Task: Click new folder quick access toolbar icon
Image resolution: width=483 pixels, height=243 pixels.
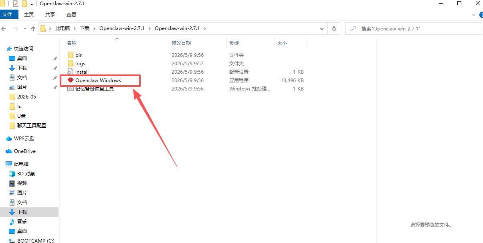Action: click(x=24, y=4)
